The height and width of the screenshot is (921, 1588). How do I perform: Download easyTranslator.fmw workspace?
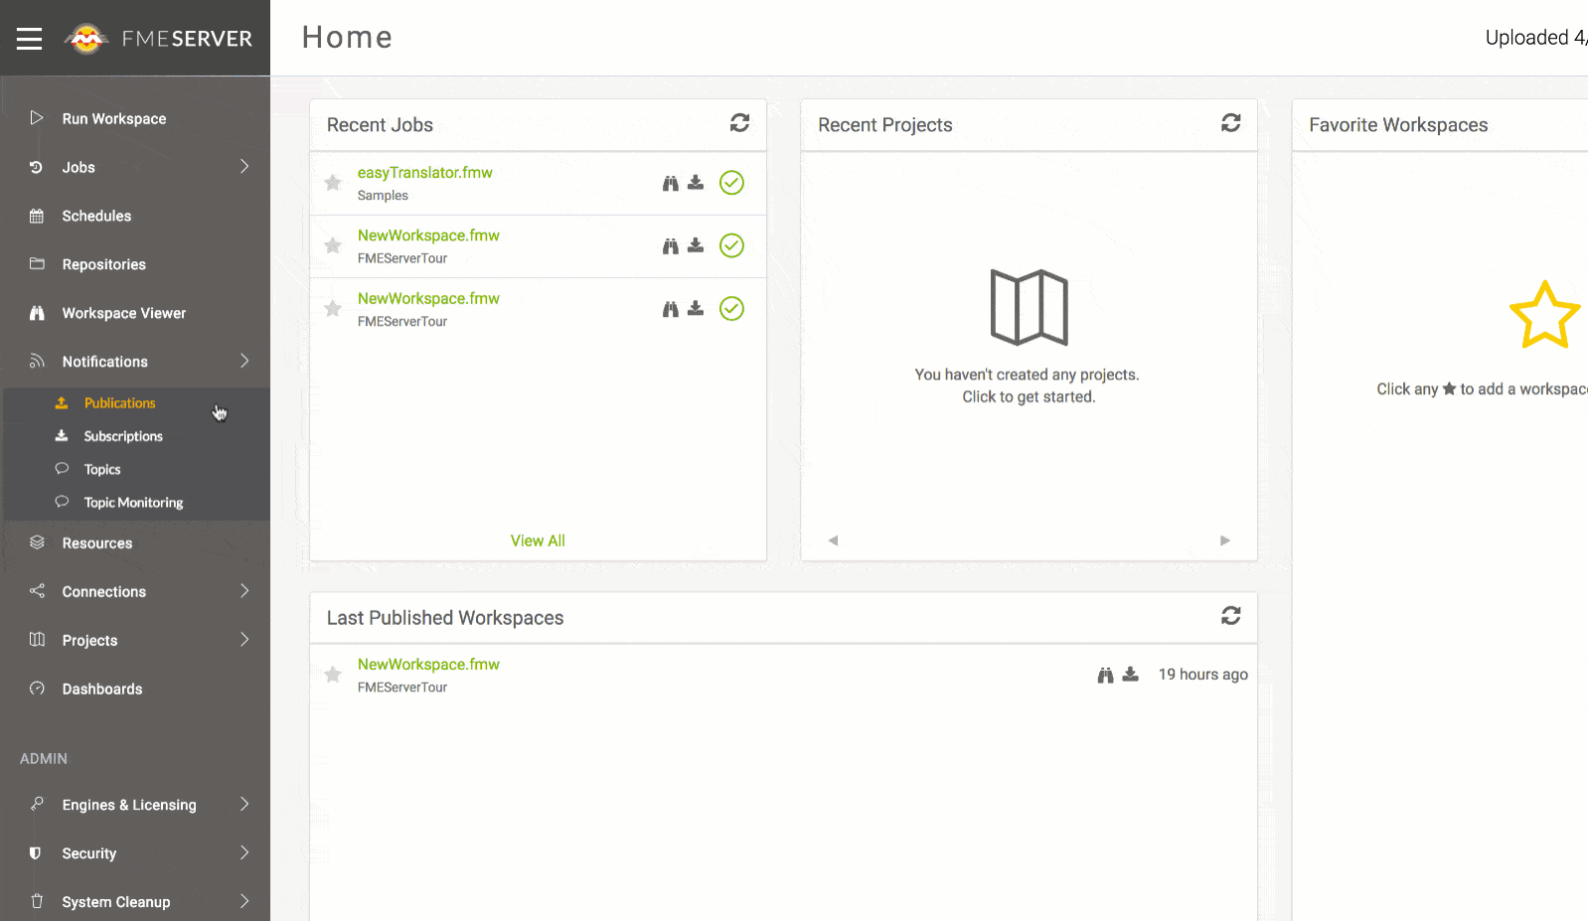696,183
